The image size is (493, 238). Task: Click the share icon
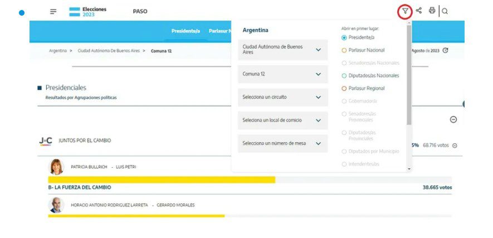click(x=419, y=11)
